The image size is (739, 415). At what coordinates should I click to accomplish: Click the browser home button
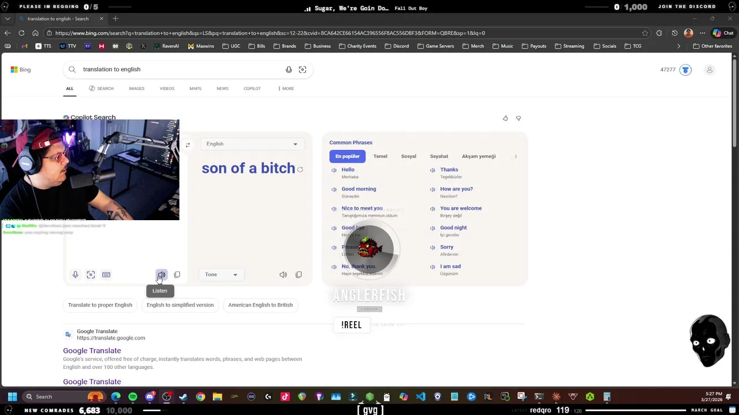35,33
